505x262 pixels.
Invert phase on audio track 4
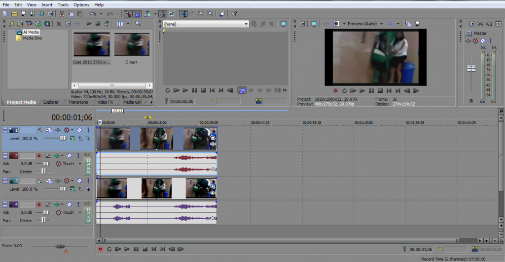click(48, 204)
